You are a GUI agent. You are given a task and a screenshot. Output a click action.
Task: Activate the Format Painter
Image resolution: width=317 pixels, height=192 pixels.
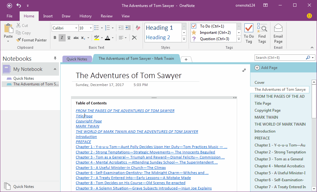(31, 40)
